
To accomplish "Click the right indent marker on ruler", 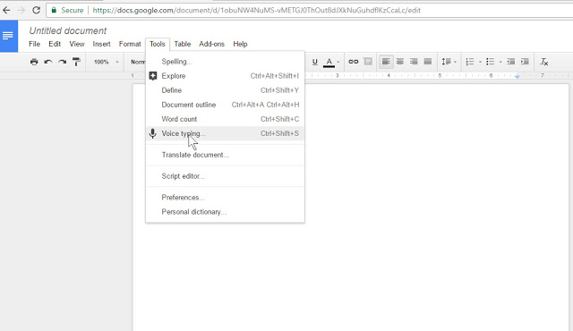I will click(517, 76).
